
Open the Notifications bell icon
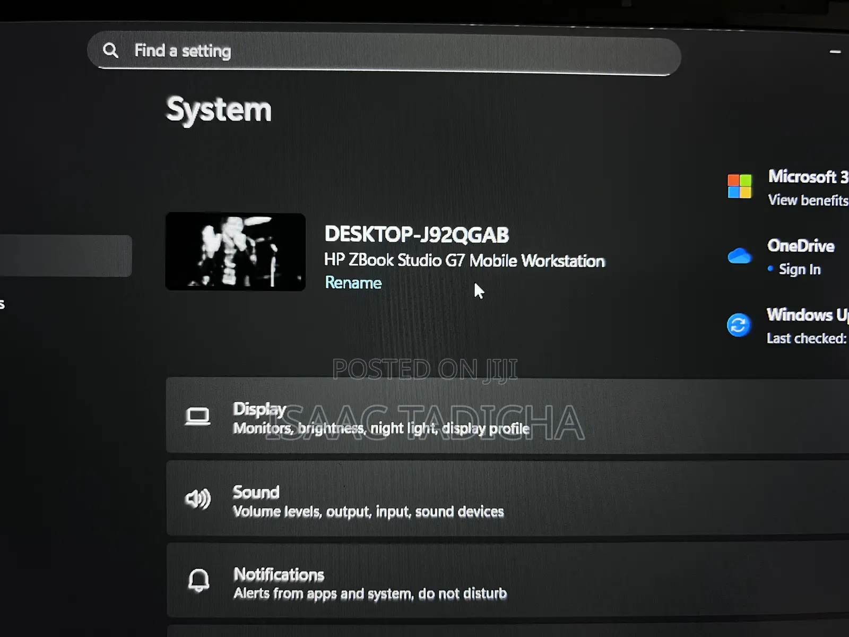click(x=199, y=580)
